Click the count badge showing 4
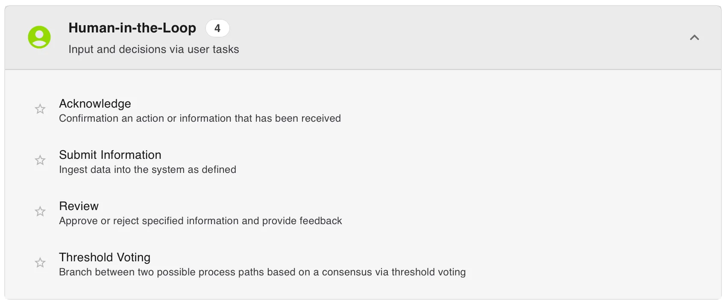Image resolution: width=727 pixels, height=304 pixels. click(x=217, y=28)
